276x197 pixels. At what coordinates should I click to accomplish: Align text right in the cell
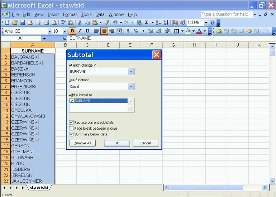tap(111, 31)
